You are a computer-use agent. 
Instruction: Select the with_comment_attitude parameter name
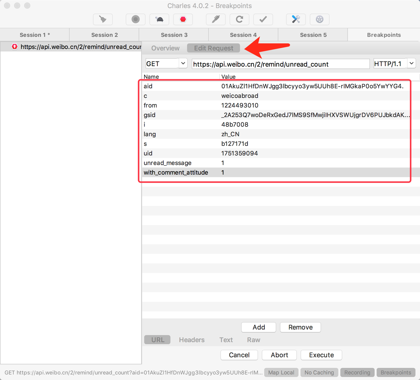click(x=176, y=173)
